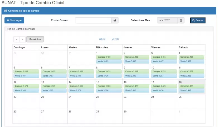Select Venta 3.495 on April 1
The image size is (218, 127).
pos(109,61)
